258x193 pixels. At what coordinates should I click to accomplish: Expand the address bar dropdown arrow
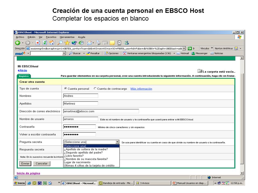(x=184, y=49)
